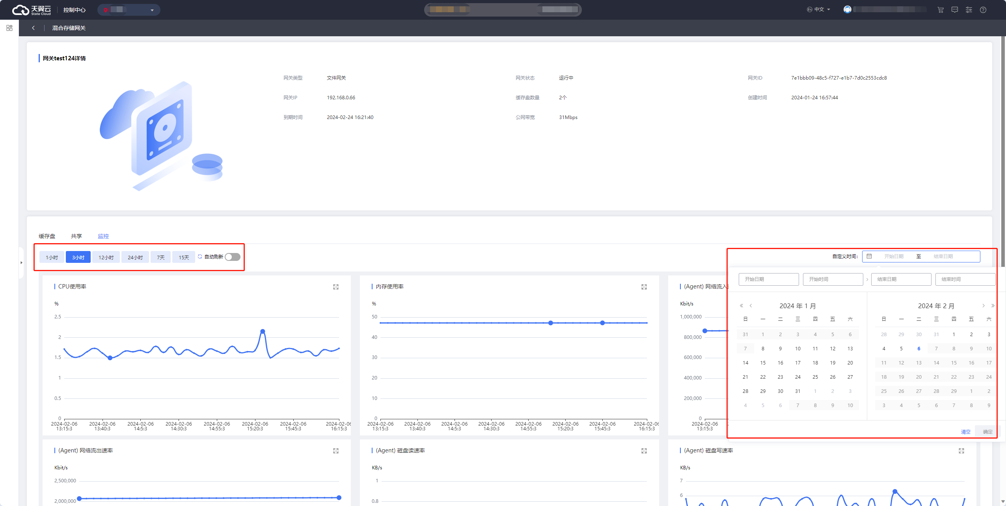Open the 中文 language dropdown
The height and width of the screenshot is (506, 1006).
(x=818, y=9)
